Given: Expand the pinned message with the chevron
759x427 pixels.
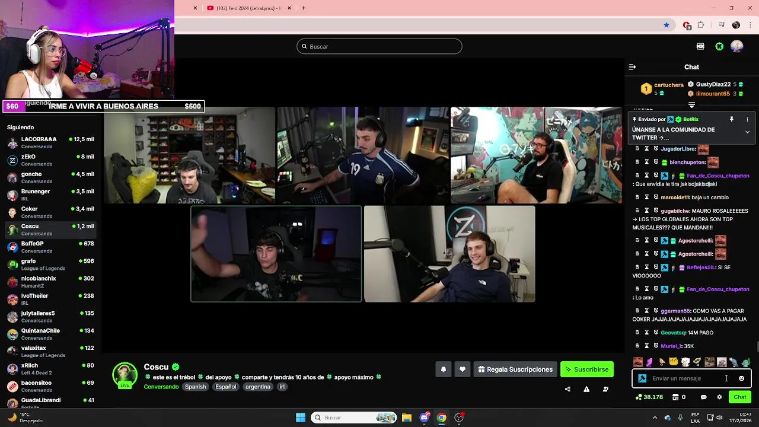Looking at the screenshot, I should 747,132.
